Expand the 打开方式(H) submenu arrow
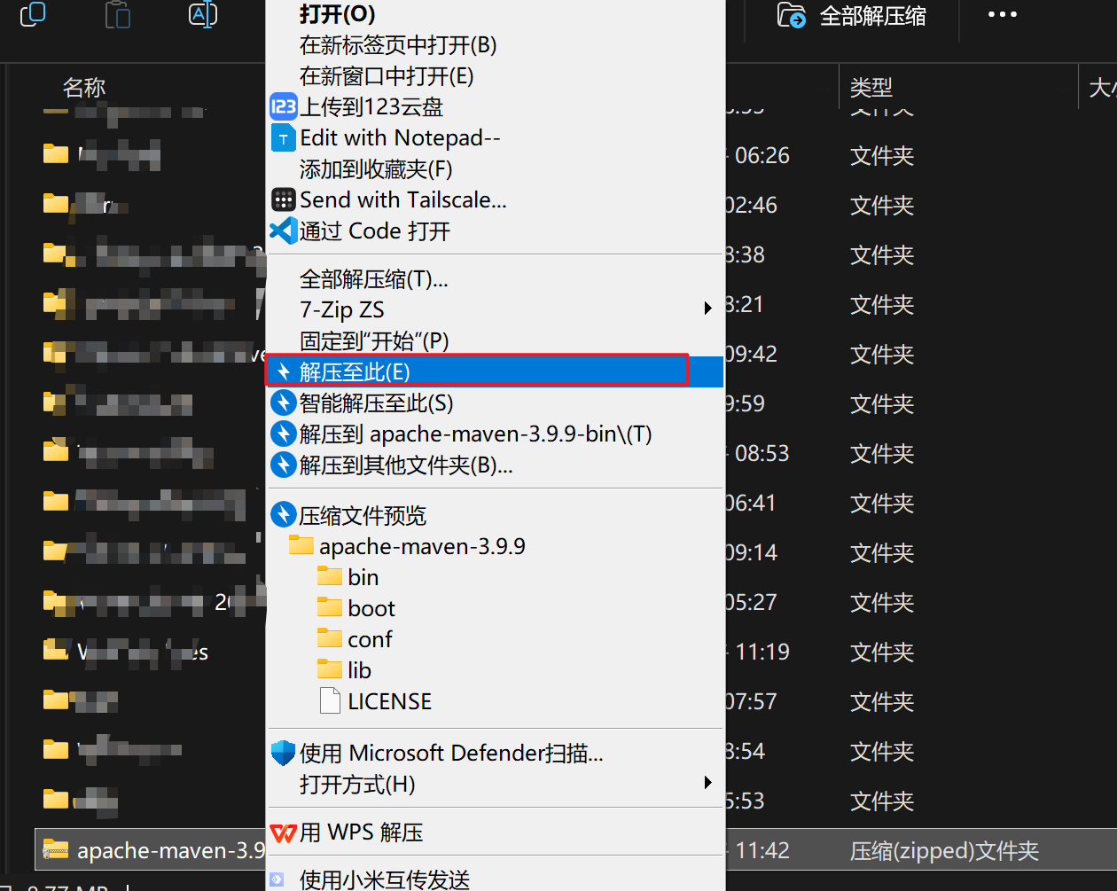Image resolution: width=1117 pixels, height=891 pixels. pyautogui.click(x=707, y=783)
